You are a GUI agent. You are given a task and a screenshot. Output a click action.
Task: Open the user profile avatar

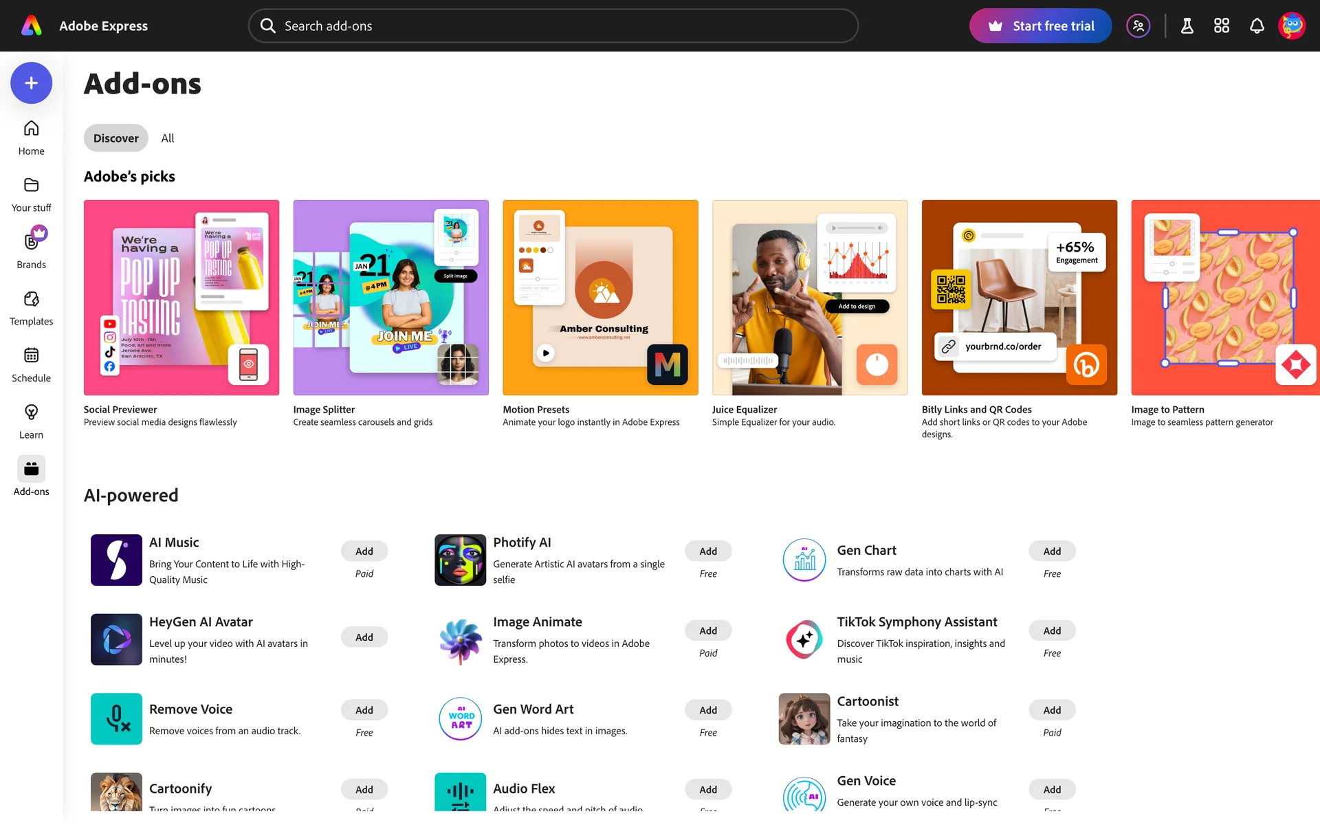(x=1292, y=26)
